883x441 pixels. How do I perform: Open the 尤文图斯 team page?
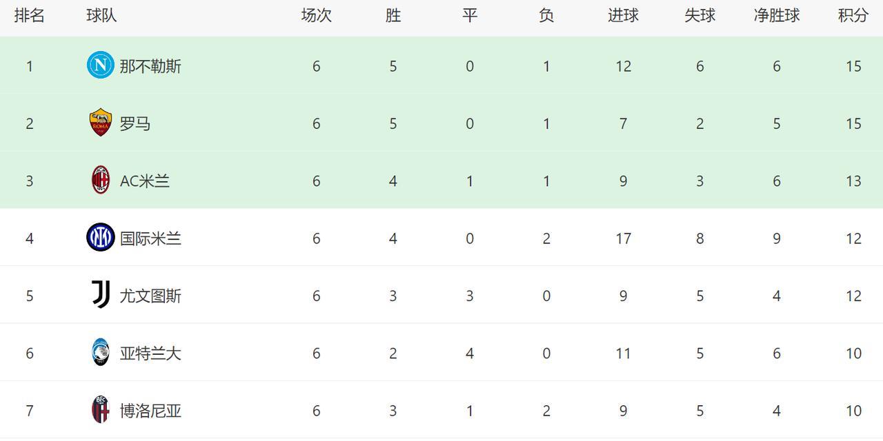pyautogui.click(x=150, y=296)
